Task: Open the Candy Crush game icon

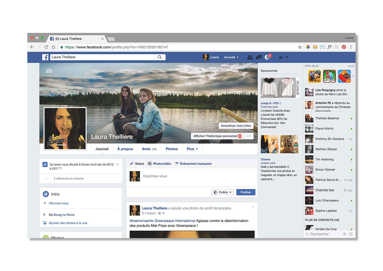Action: (x=344, y=76)
